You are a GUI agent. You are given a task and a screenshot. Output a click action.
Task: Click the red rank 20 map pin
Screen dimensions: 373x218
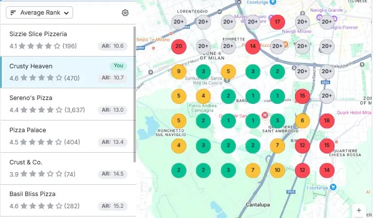(x=179, y=47)
